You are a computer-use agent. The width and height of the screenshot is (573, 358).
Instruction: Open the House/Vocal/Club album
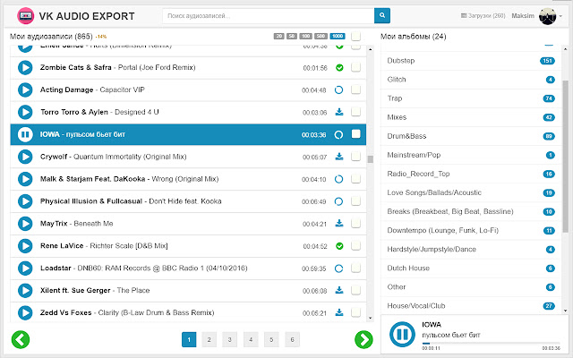coord(471,306)
